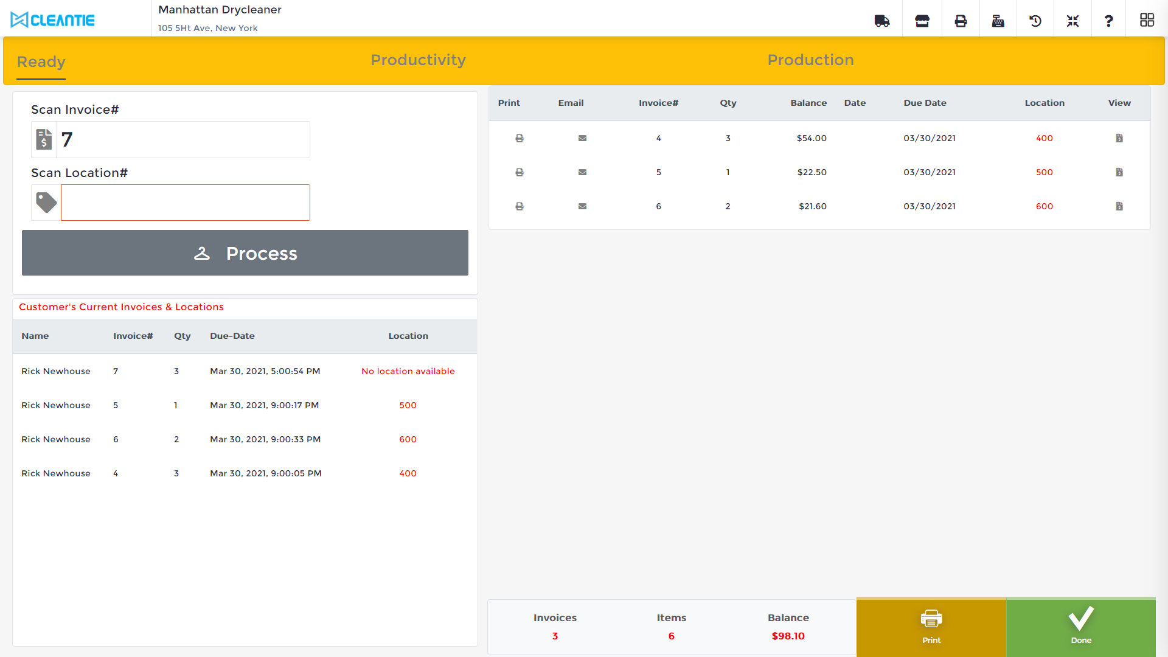
Task: Click the store front icon
Action: pyautogui.click(x=922, y=21)
